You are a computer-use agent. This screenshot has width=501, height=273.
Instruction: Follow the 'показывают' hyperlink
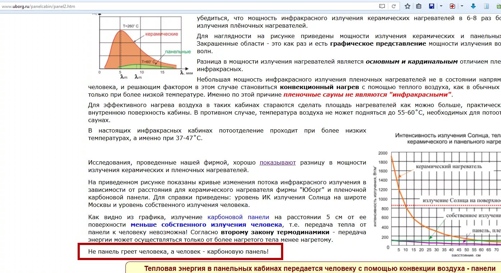278,162
